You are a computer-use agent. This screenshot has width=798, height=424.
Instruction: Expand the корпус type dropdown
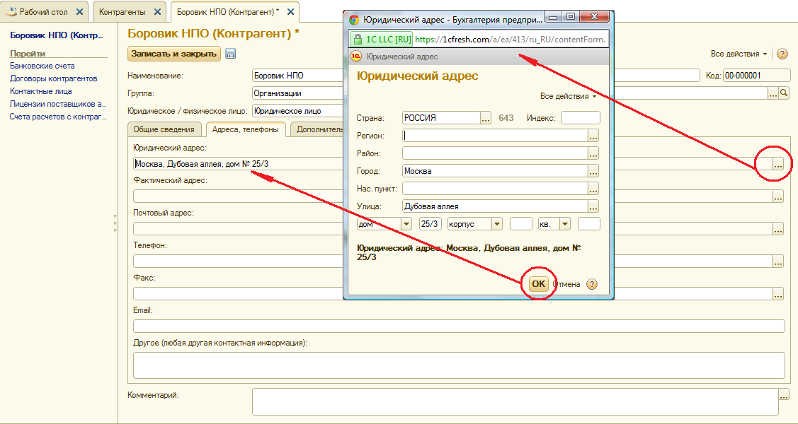pos(496,224)
